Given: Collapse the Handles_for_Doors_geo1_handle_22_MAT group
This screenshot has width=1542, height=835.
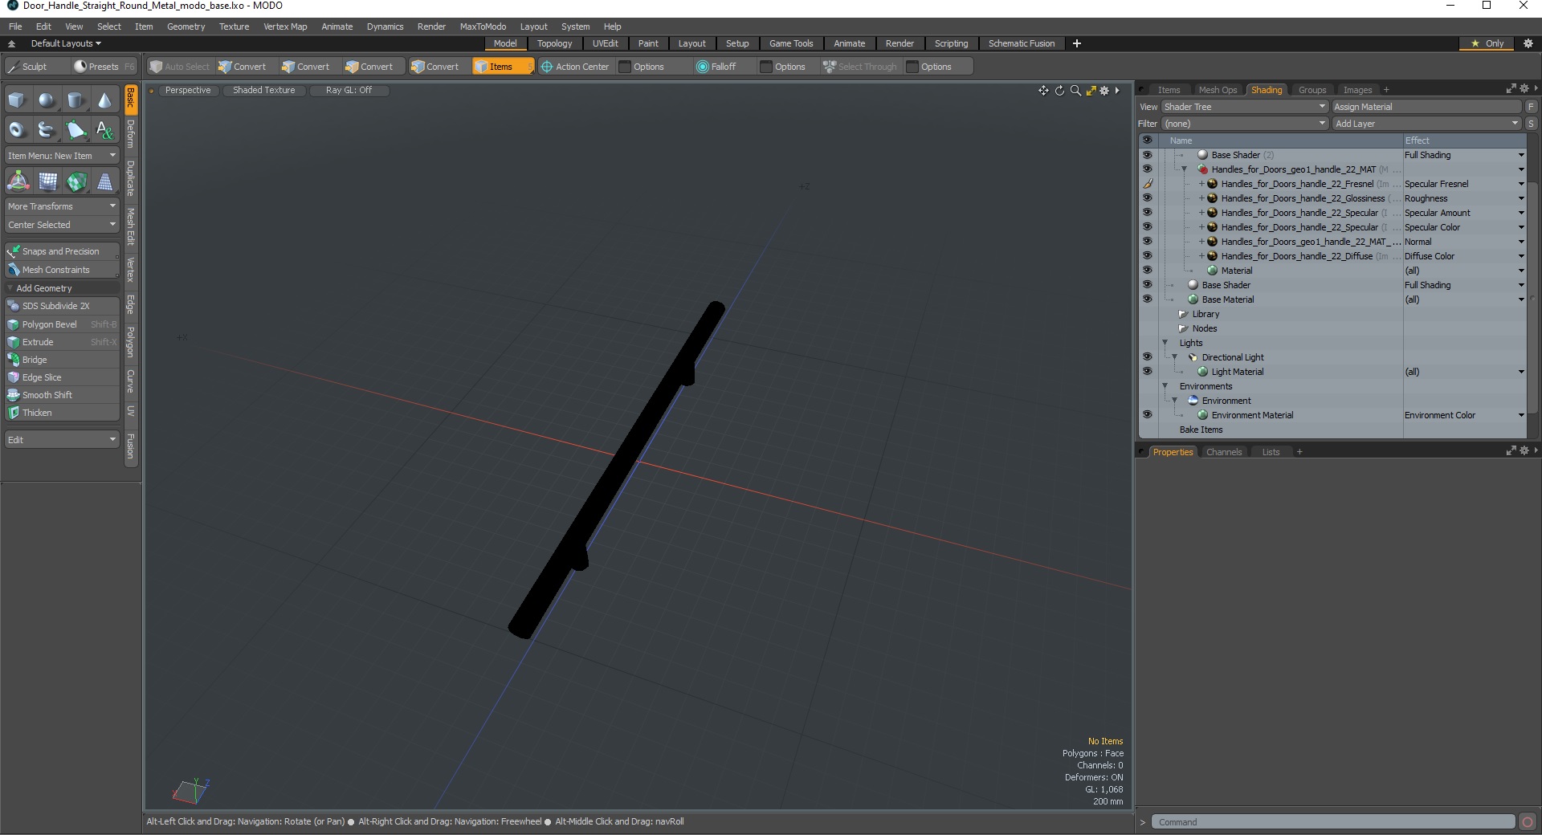Looking at the screenshot, I should coord(1184,169).
